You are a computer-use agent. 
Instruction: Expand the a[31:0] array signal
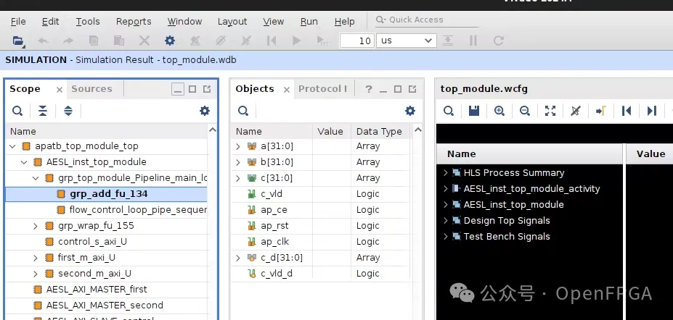(x=238, y=146)
